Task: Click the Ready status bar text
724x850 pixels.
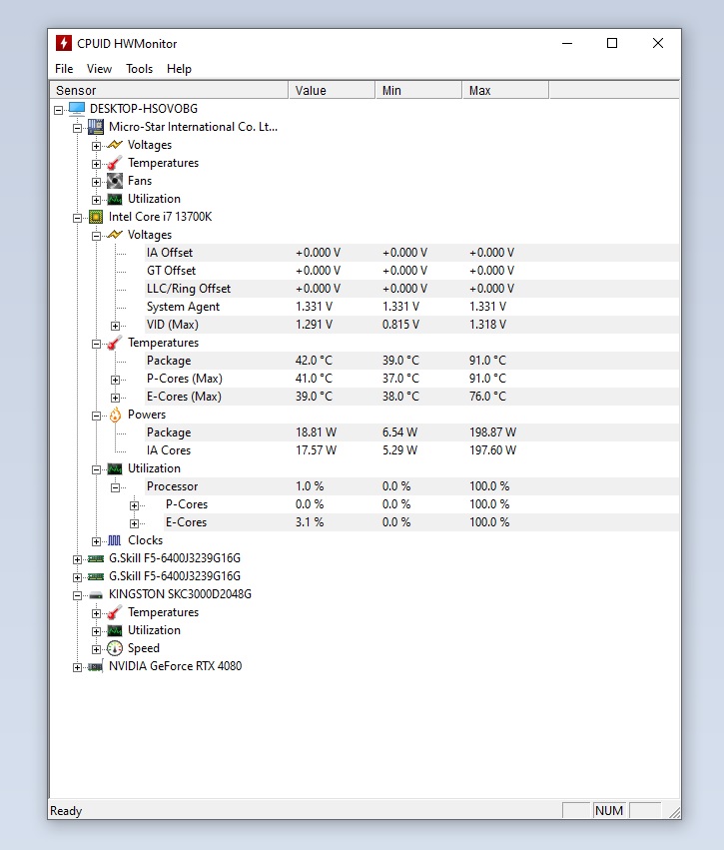Action: pos(66,811)
